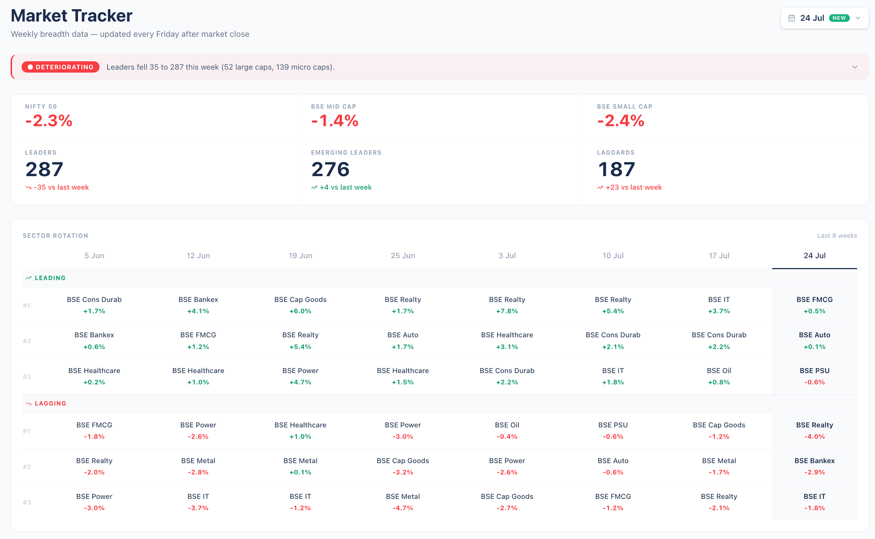Click BSE Oil -0.4% cell
Image resolution: width=875 pixels, height=539 pixels.
[x=507, y=431]
